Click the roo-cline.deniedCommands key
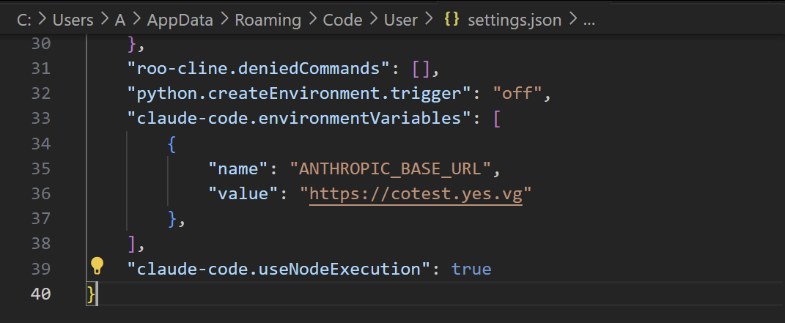 click(x=259, y=69)
